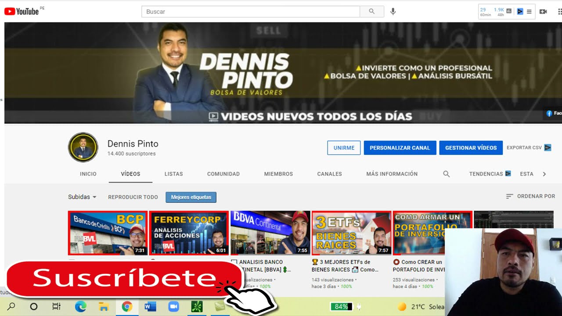Click the 84% battery indicator
Screen dimensions: 562x316
pyautogui.click(x=342, y=306)
